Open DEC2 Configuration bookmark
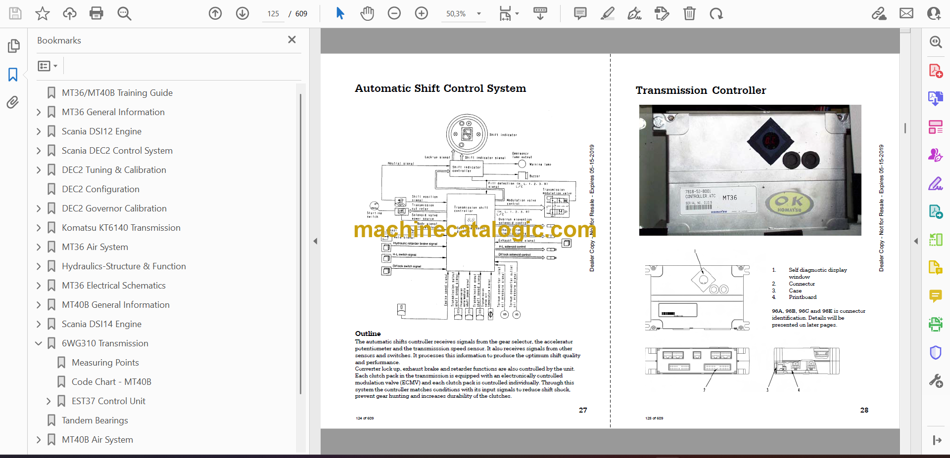This screenshot has width=950, height=458. (x=100, y=189)
